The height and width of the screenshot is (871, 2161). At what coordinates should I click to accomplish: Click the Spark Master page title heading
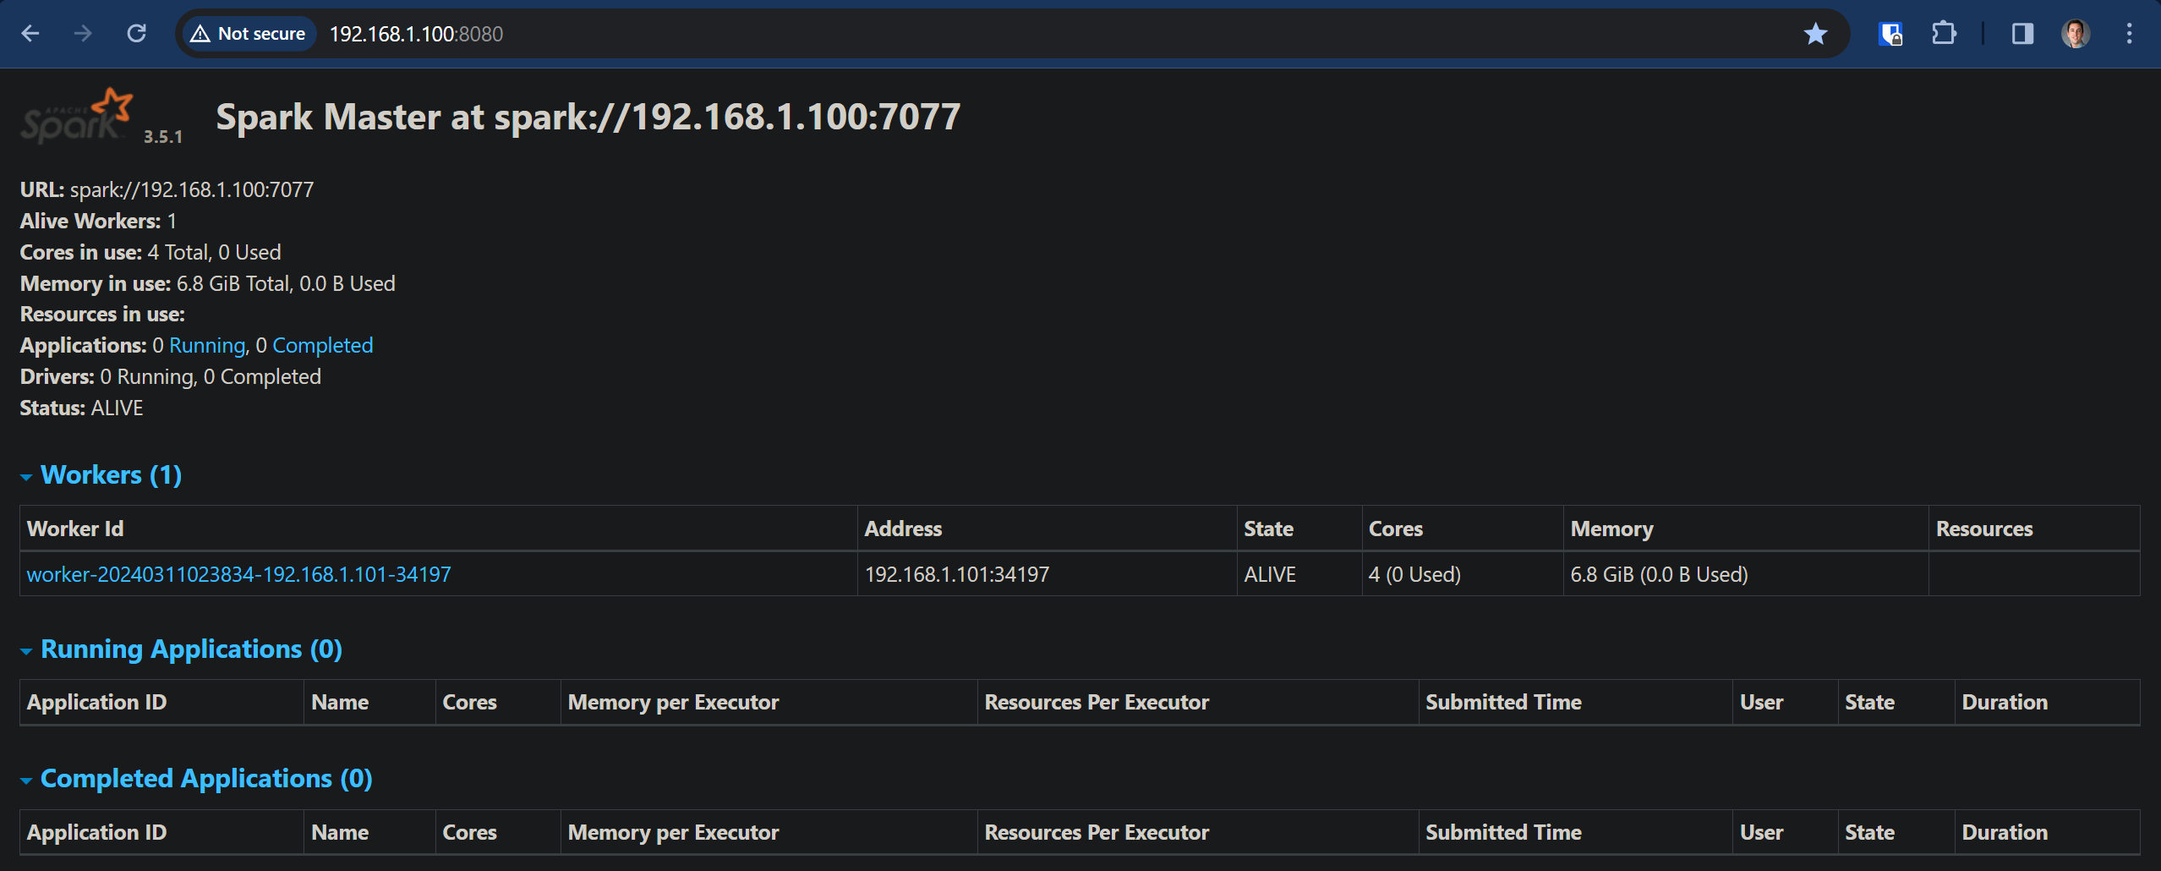coord(588,117)
